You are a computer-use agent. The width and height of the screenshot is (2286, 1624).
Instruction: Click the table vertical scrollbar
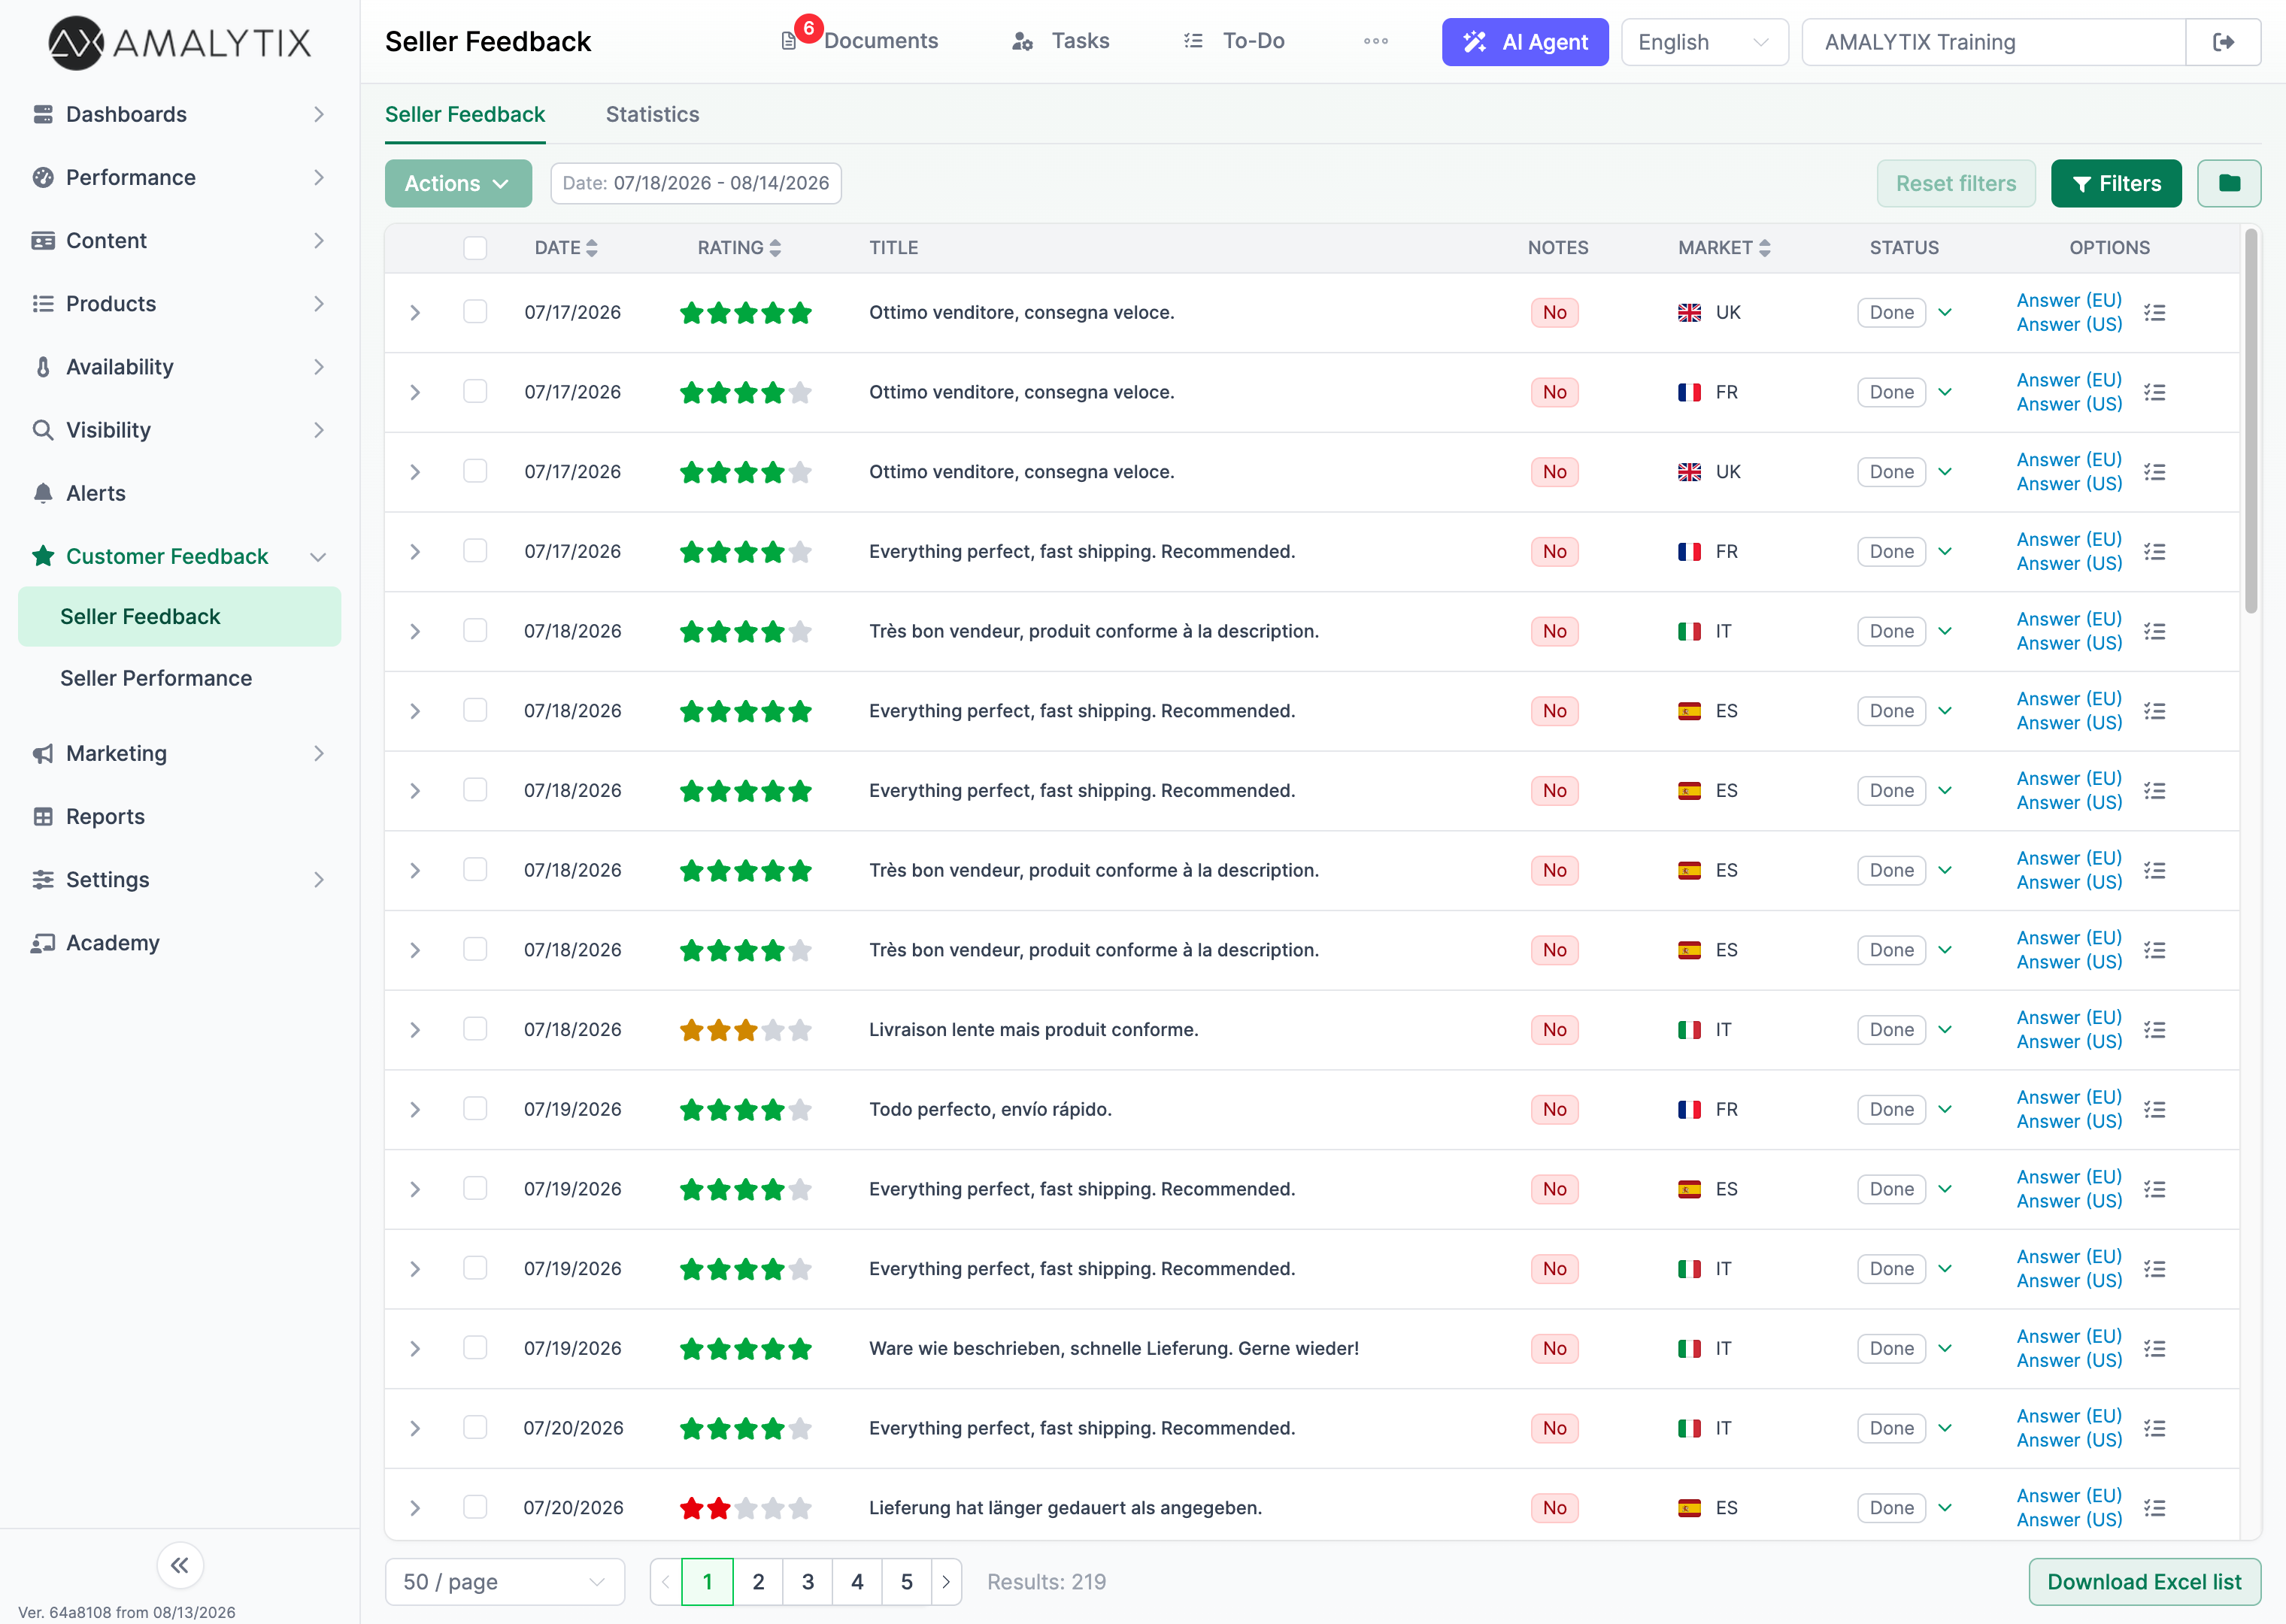pos(2250,420)
